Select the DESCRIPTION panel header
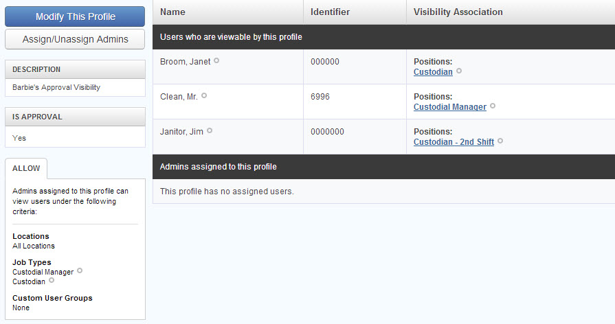 point(75,69)
